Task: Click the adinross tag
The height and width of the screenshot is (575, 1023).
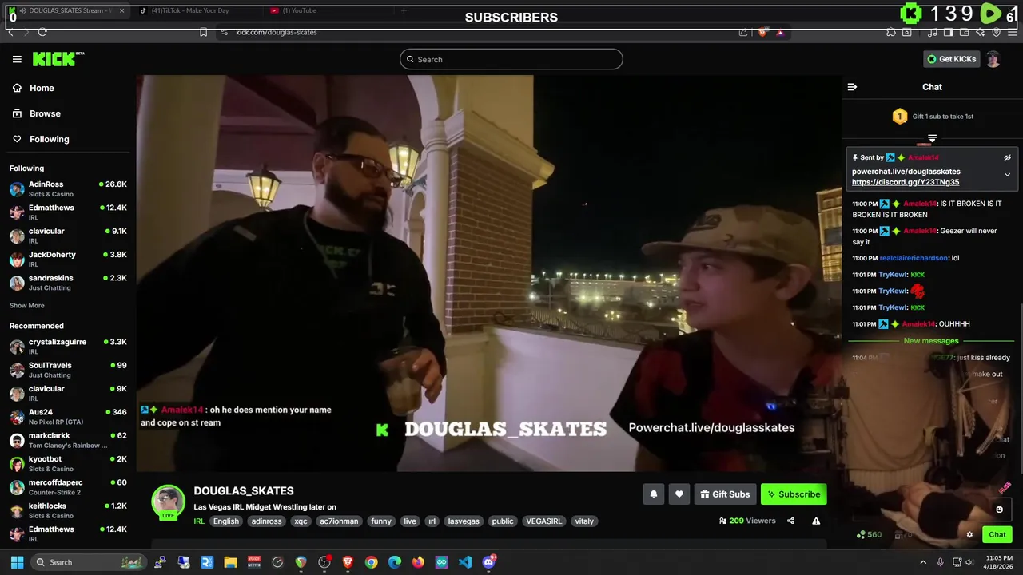Action: [266, 521]
